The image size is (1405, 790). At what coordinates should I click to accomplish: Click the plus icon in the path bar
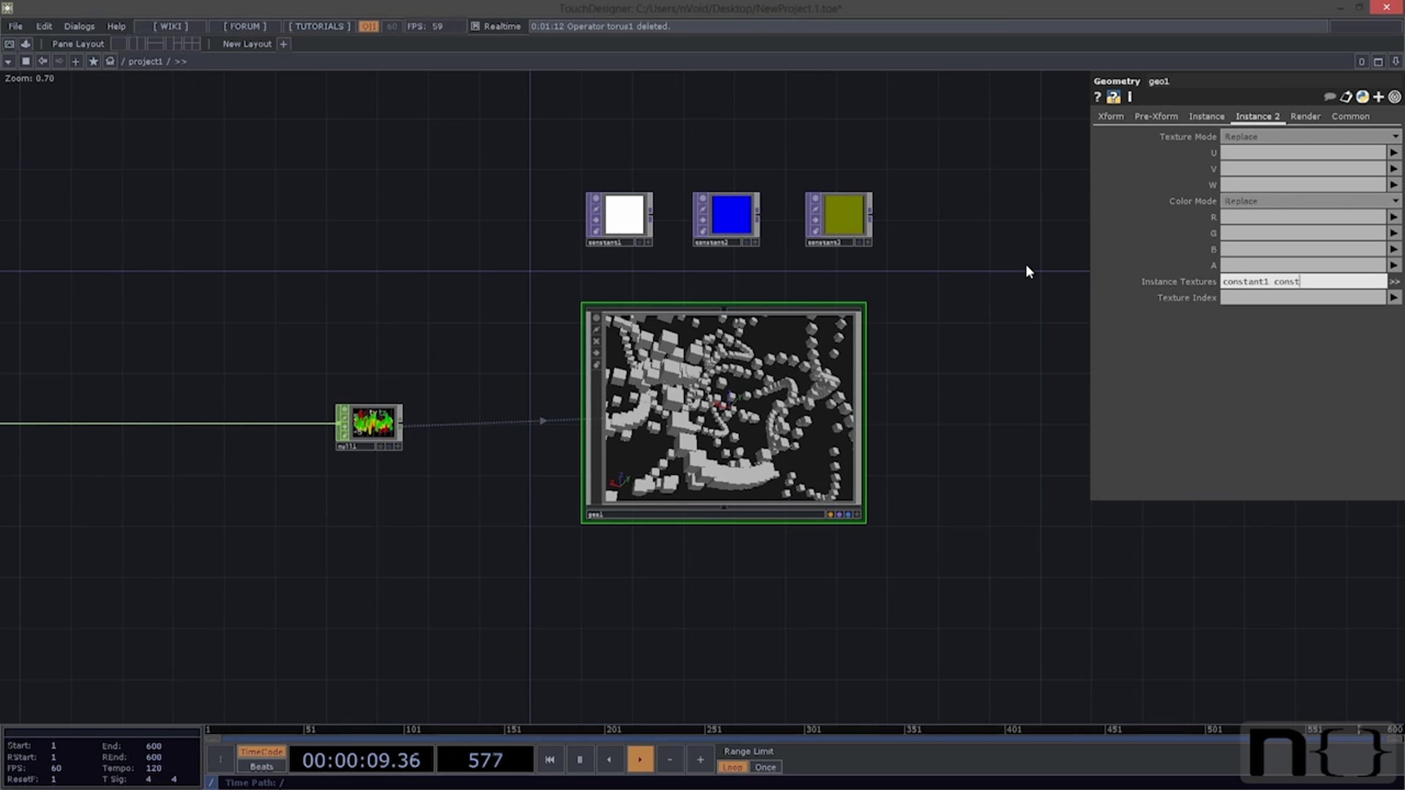pyautogui.click(x=76, y=61)
